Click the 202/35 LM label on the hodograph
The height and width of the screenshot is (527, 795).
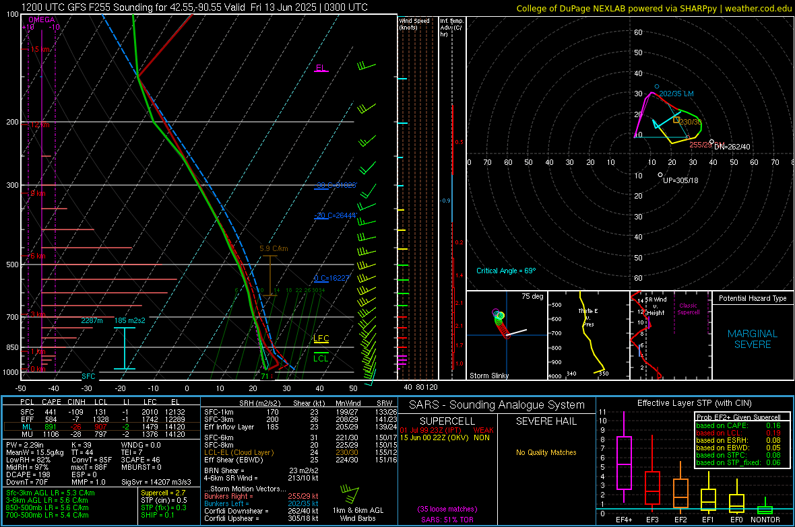676,94
